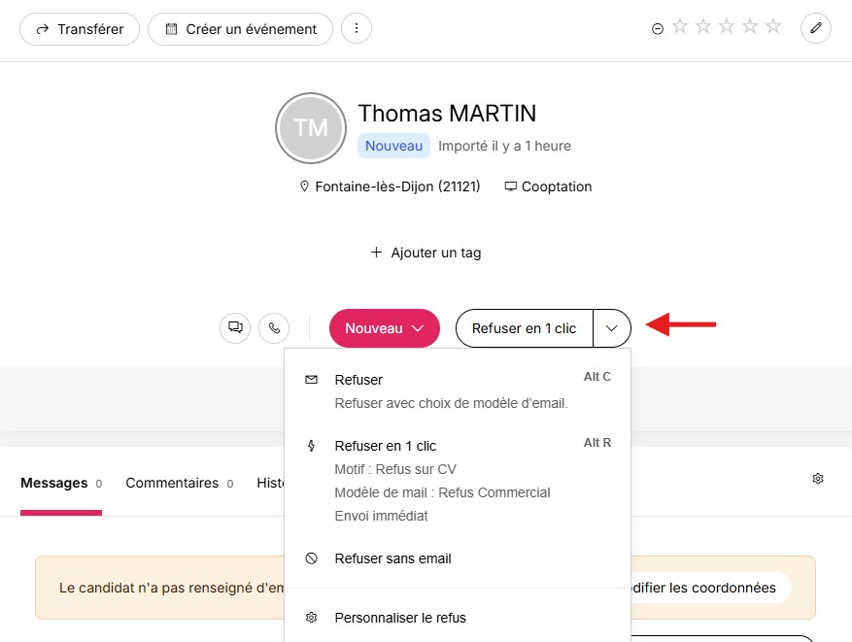852x642 pixels.
Task: Click the TM avatar of Thomas MARTIN
Action: point(311,128)
